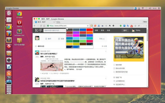Open the 软件包管理器 desktop shortcut

[x=20, y=42]
